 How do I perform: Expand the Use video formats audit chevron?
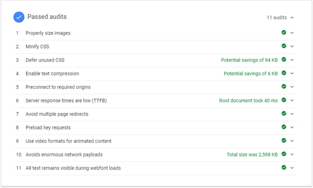click(292, 141)
